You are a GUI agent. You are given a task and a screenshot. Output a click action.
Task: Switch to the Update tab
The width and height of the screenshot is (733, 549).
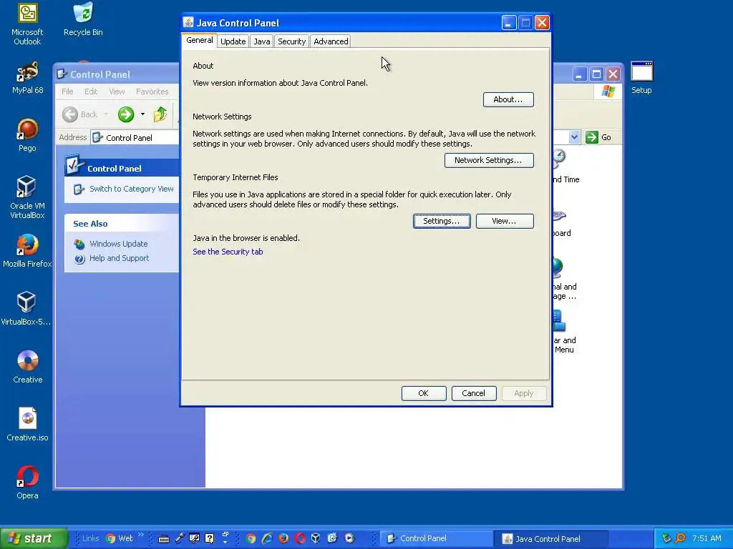pyautogui.click(x=233, y=41)
